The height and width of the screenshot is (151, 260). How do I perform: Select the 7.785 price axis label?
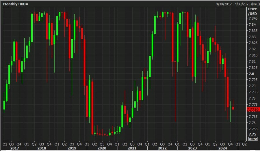coord(253,92)
